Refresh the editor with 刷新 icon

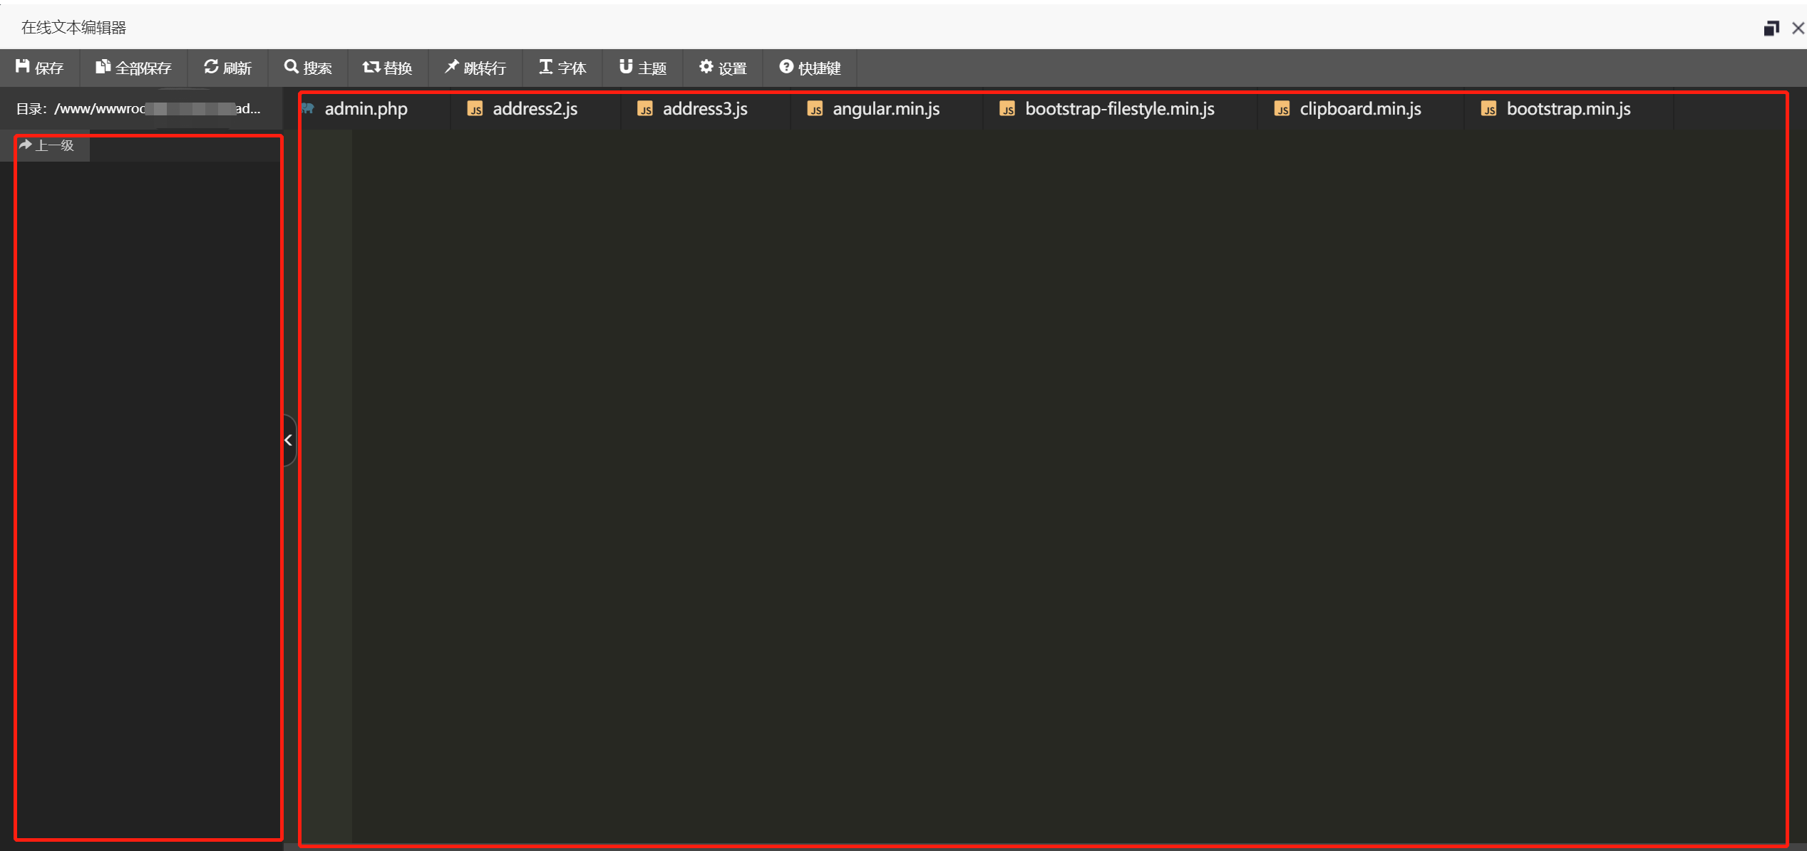(x=211, y=67)
